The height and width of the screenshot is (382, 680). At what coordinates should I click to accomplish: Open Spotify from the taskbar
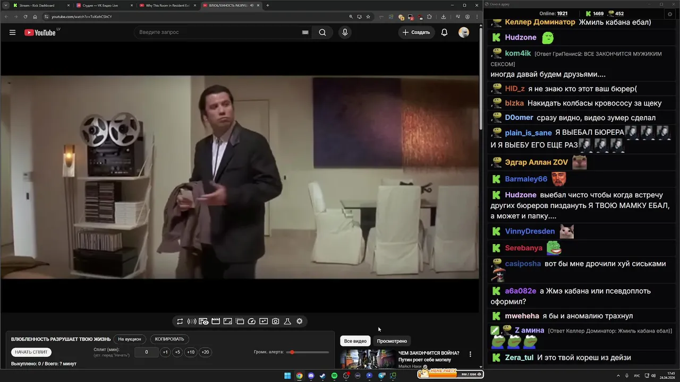[x=334, y=376]
